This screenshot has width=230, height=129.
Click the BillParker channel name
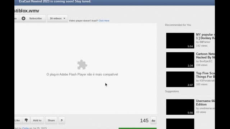205,42
